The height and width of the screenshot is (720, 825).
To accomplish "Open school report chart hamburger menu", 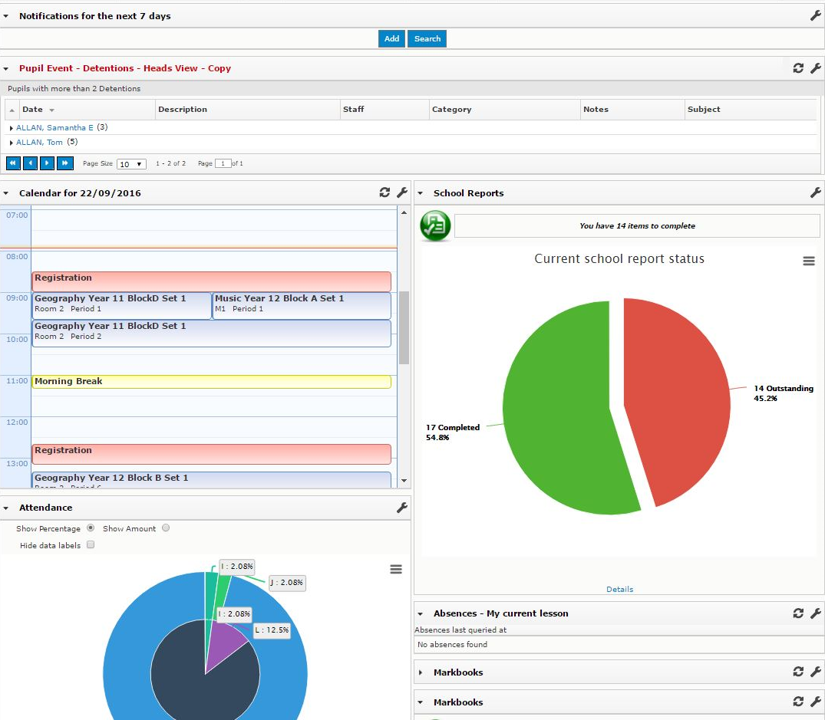I will tap(809, 261).
